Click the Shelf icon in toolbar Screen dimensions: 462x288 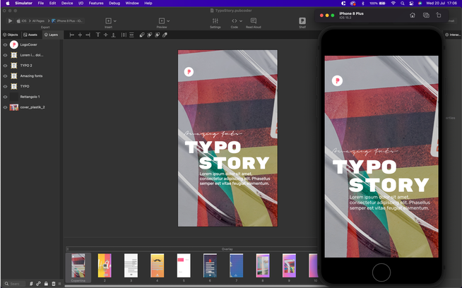point(302,21)
